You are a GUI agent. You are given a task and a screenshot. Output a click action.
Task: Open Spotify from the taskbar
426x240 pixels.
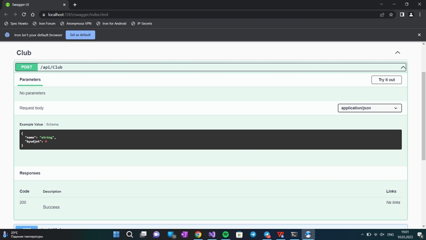225,235
